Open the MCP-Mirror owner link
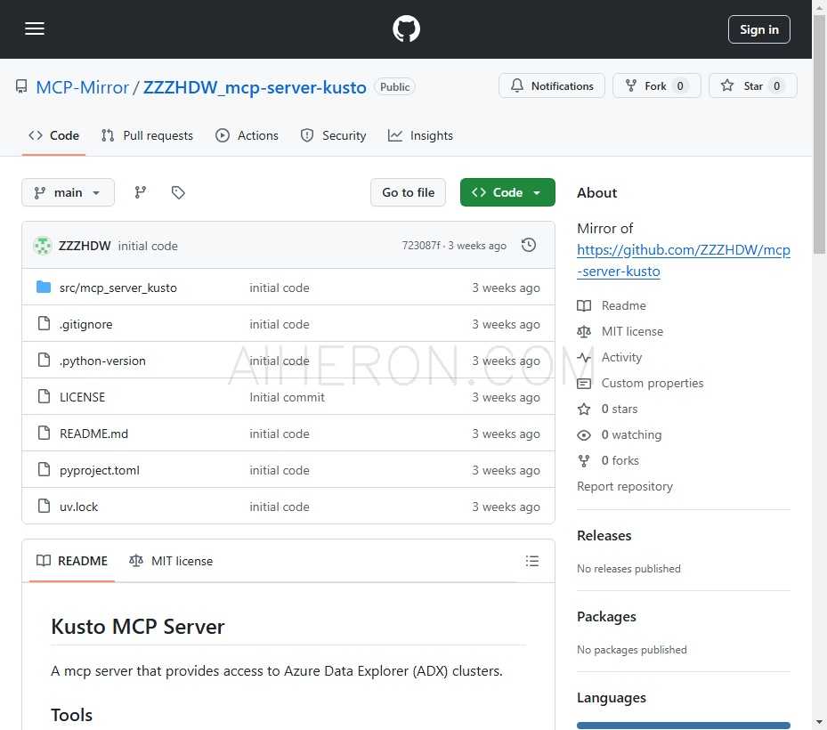Image resolution: width=827 pixels, height=730 pixels. 82,87
